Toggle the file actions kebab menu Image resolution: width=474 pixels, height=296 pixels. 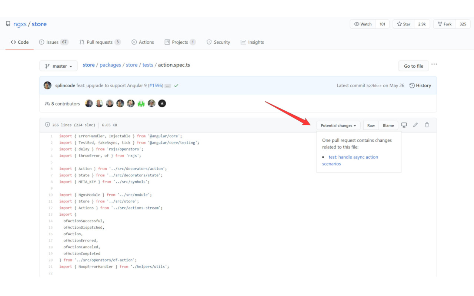coord(434,64)
